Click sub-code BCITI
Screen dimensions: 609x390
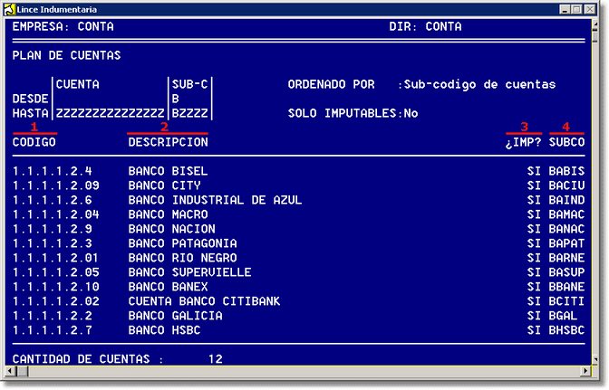566,301
